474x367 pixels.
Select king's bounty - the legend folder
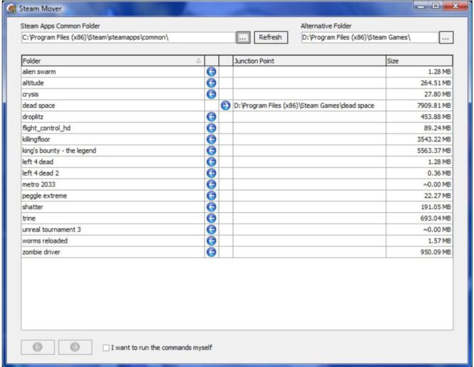click(x=59, y=150)
